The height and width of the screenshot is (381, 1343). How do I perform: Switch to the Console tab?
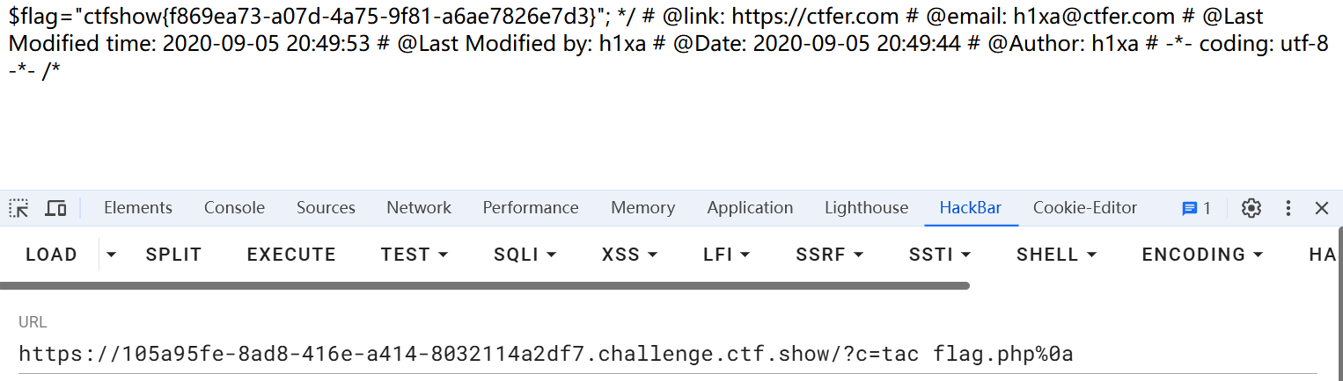click(x=234, y=208)
